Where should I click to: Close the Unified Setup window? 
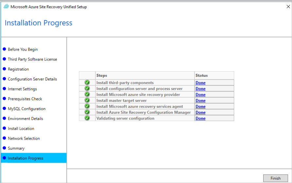point(288,7)
